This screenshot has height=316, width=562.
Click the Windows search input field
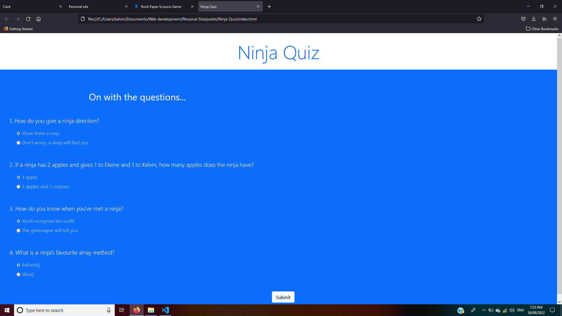(x=59, y=310)
